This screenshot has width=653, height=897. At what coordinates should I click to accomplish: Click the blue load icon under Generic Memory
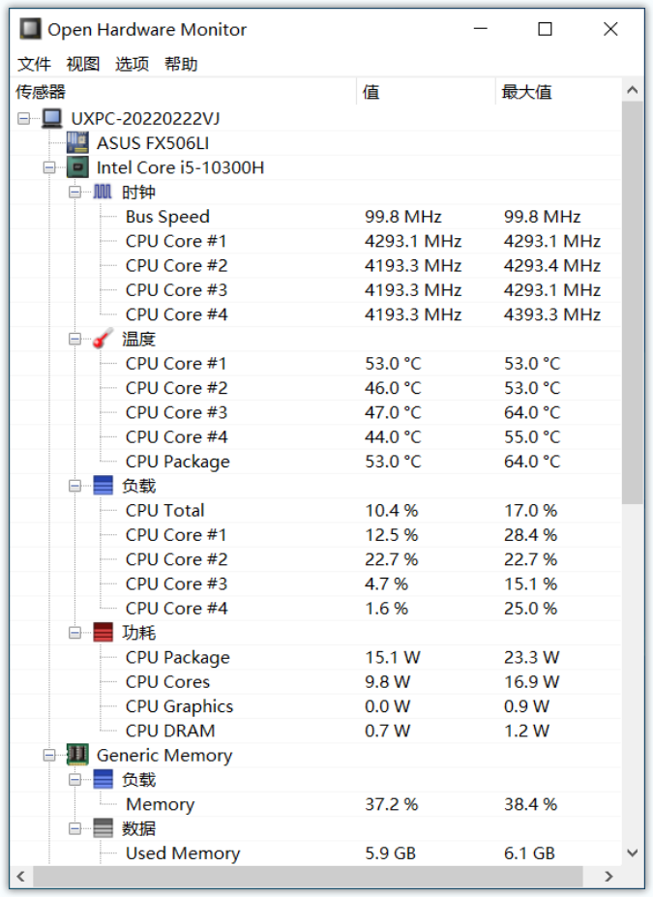[x=103, y=779]
